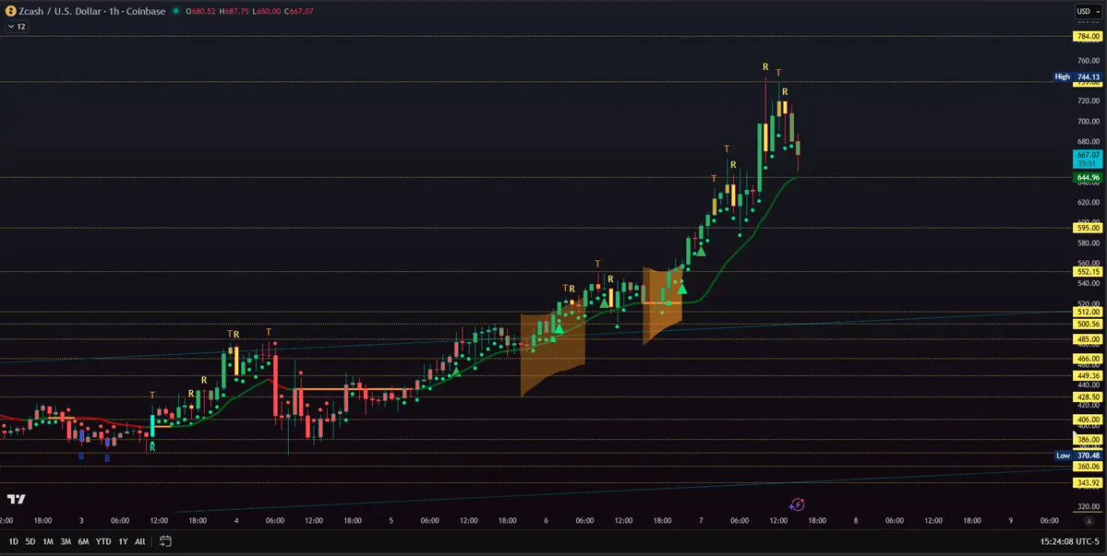Click the 343.92 price level label

[x=1088, y=483]
